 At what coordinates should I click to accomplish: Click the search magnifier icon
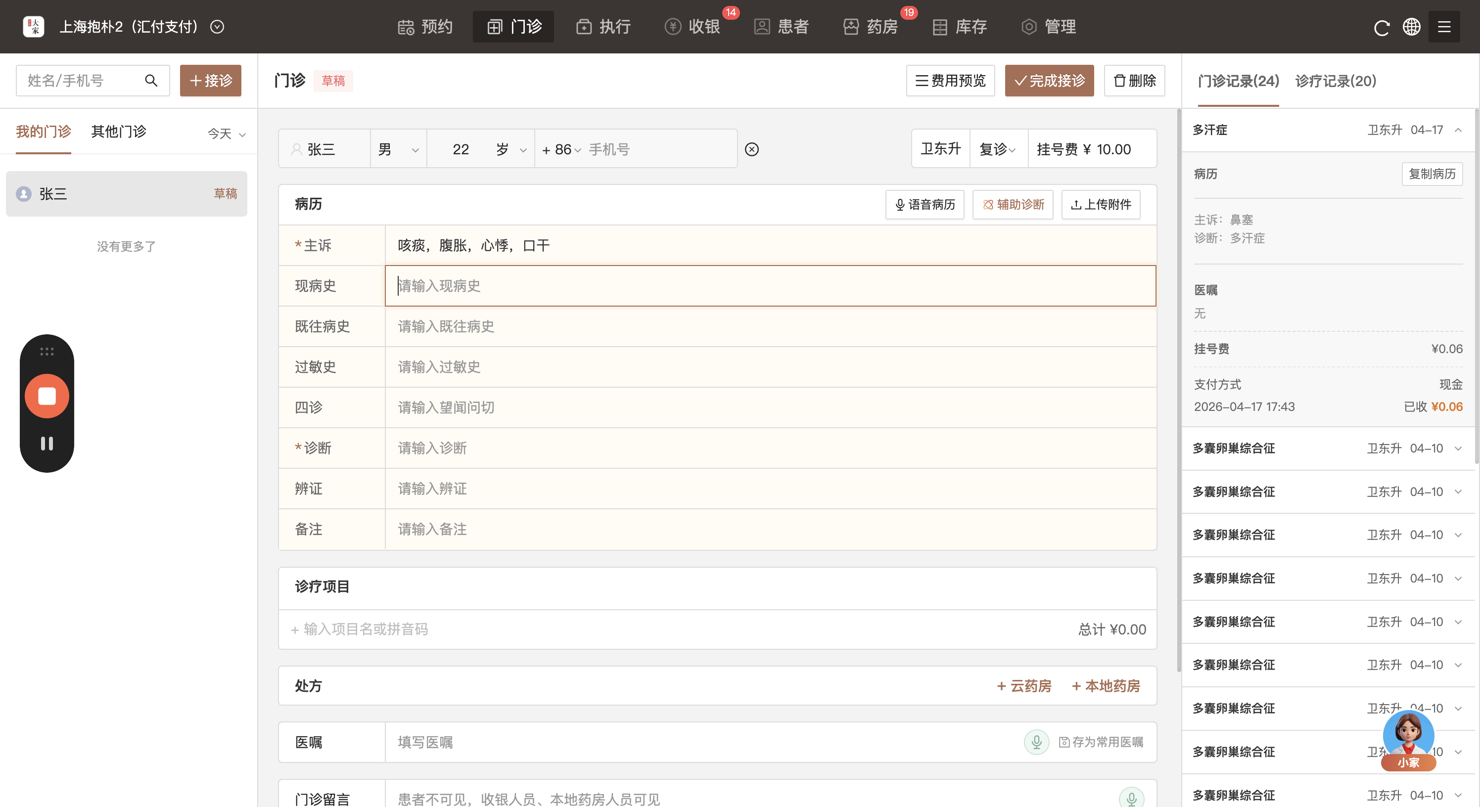point(151,81)
